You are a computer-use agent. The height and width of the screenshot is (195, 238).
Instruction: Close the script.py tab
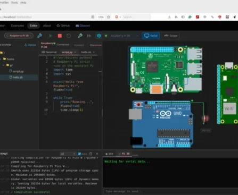click(x=75, y=52)
